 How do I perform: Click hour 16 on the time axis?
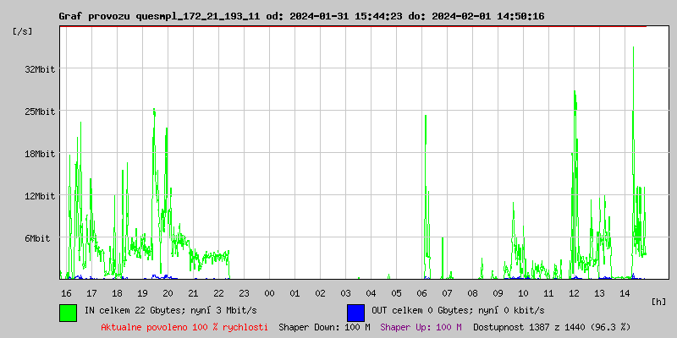(66, 293)
